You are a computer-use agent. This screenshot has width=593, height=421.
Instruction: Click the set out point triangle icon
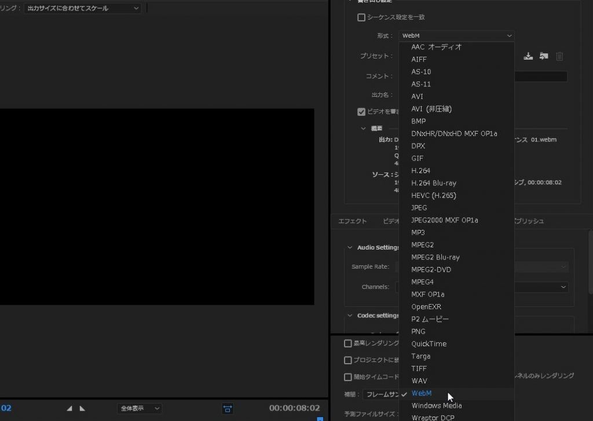82,408
